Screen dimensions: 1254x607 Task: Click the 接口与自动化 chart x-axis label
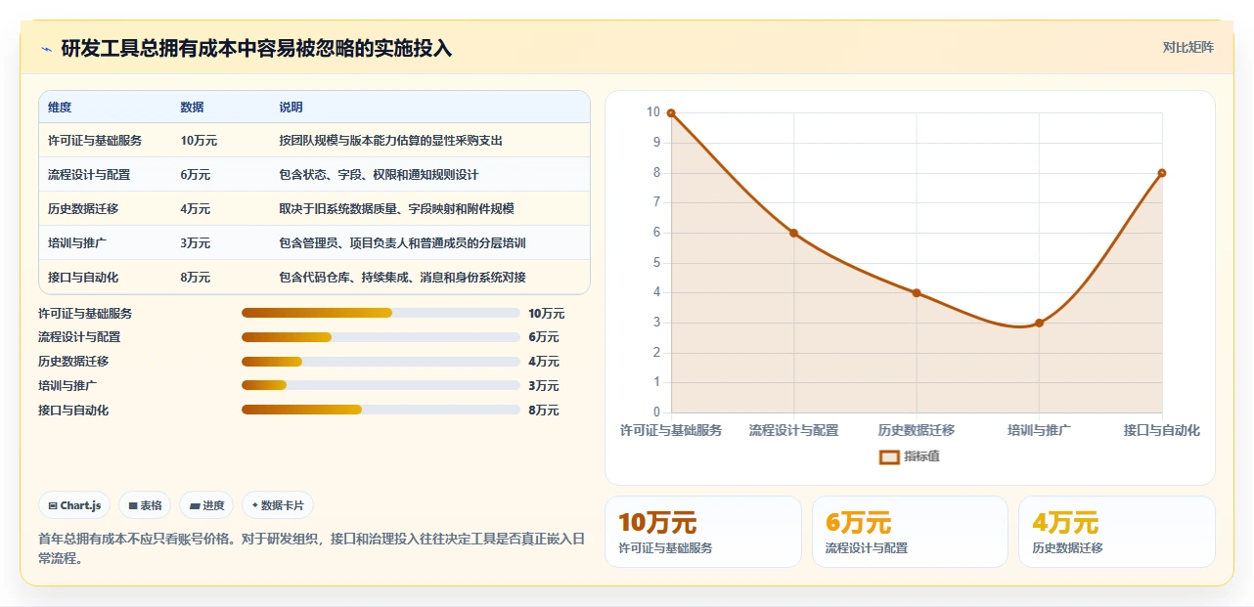[1161, 430]
